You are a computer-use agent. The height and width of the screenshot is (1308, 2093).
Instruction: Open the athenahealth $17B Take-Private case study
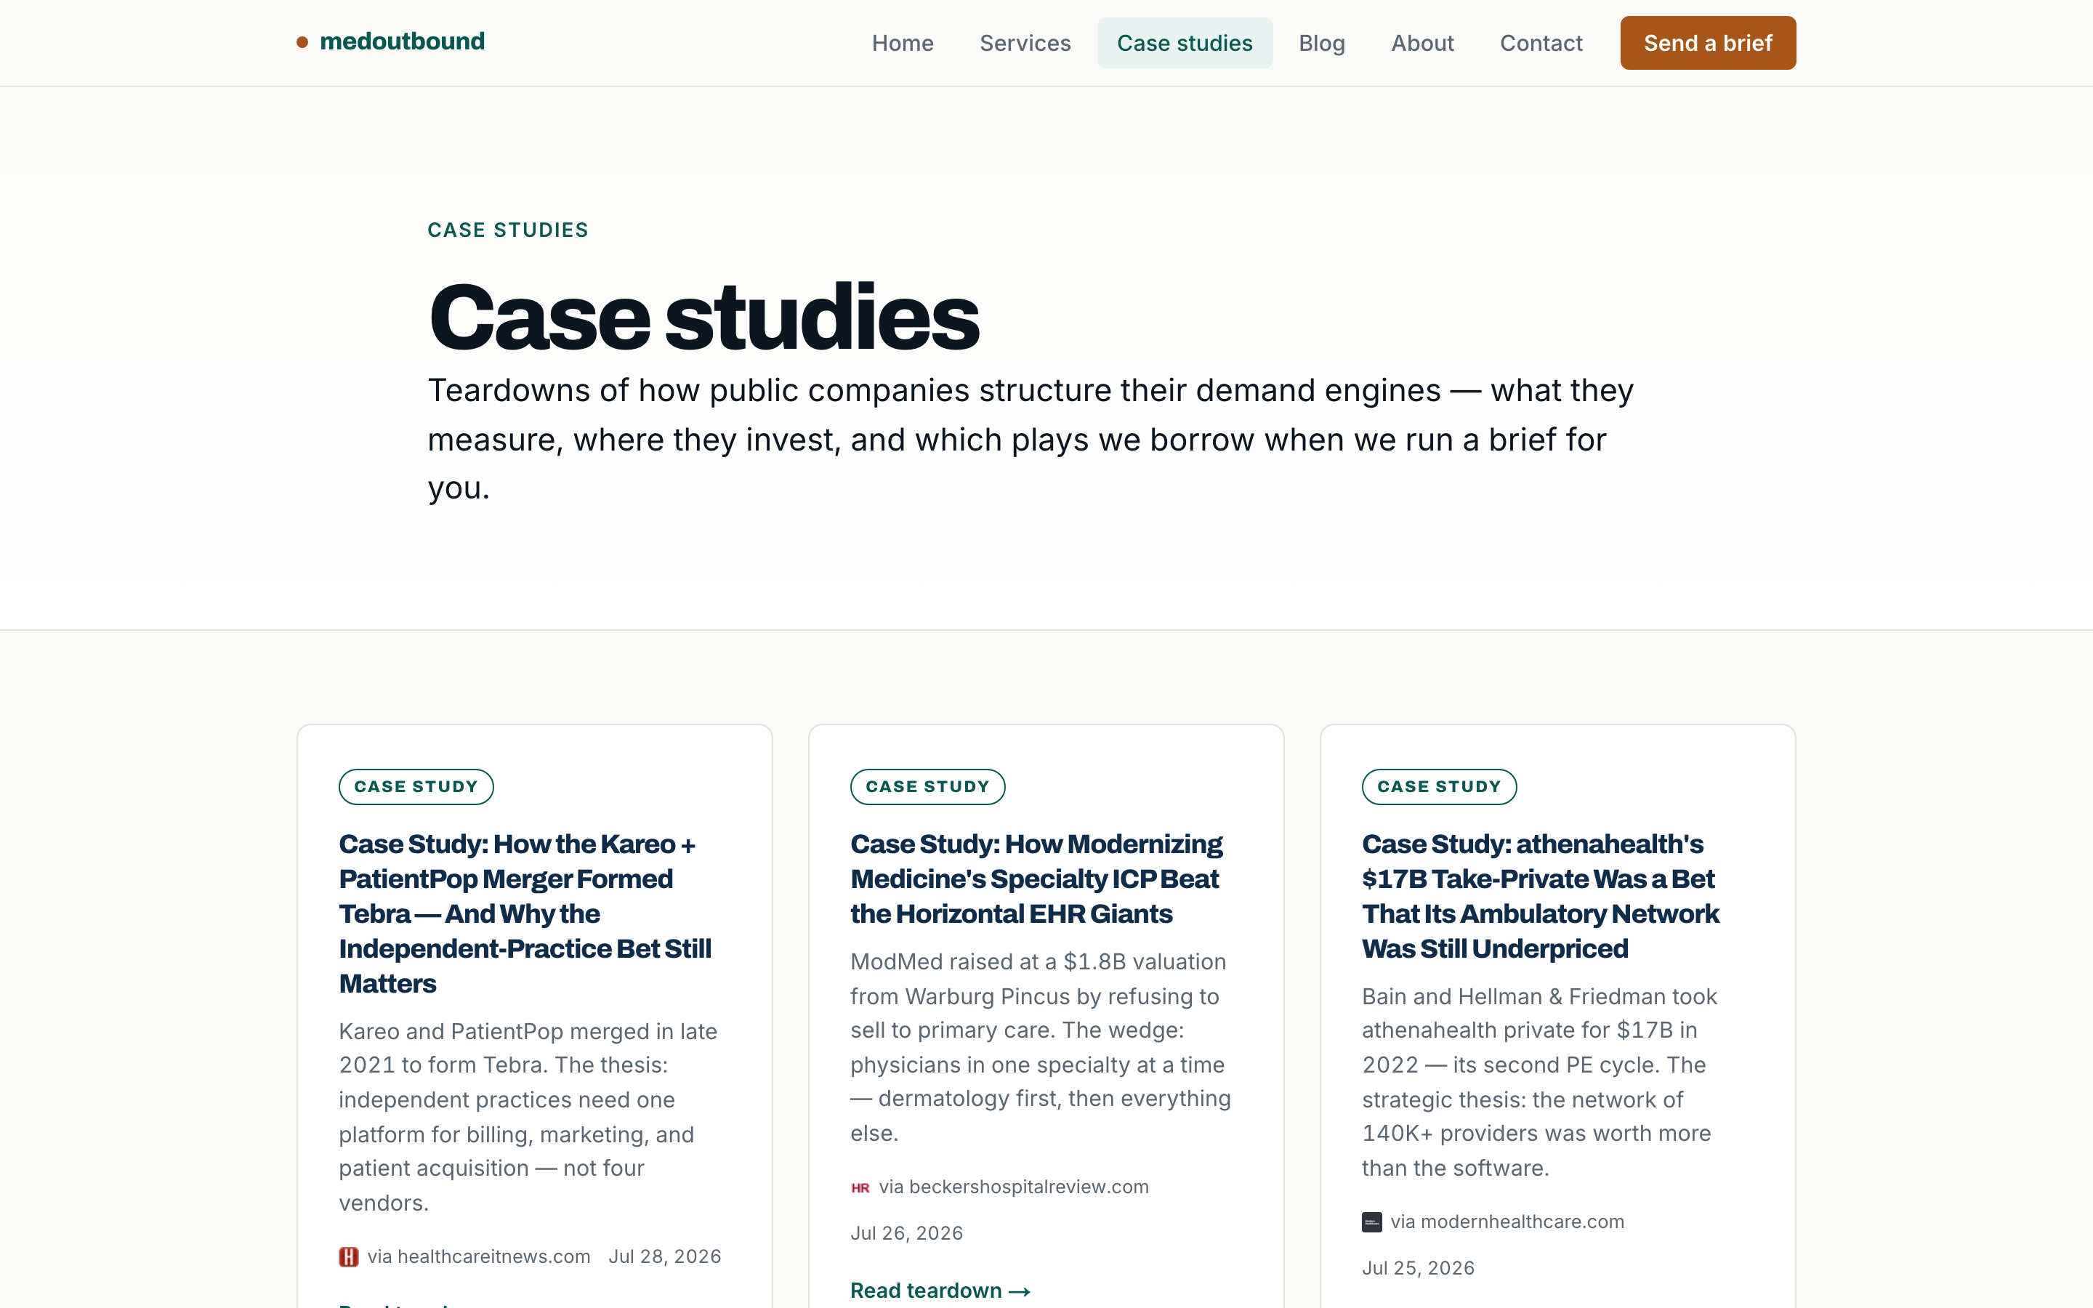[1541, 896]
